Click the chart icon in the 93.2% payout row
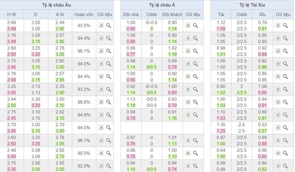The height and width of the screenshot is (172, 295). (101, 89)
